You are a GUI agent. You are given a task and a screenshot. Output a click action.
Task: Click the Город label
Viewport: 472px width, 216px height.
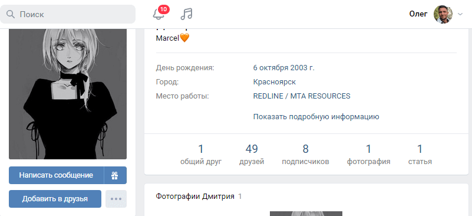coord(167,82)
